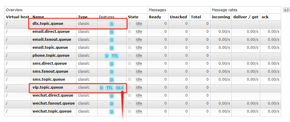Screen dimensions: 290x122
Task: Open the wechat.direct.queue queue details
Action: click(x=53, y=95)
